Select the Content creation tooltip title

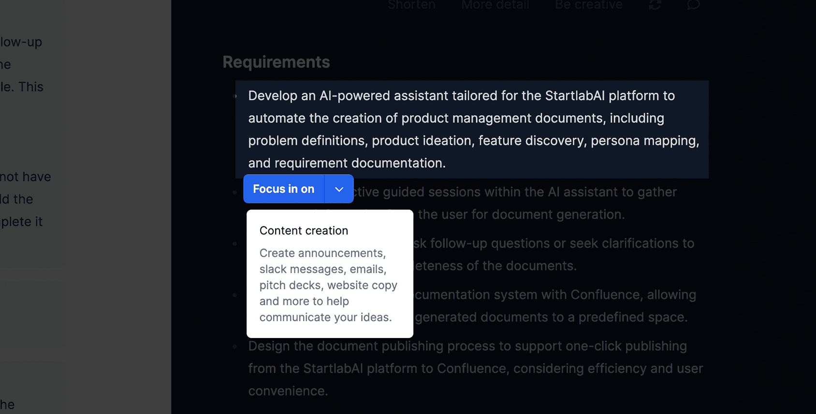pos(304,231)
